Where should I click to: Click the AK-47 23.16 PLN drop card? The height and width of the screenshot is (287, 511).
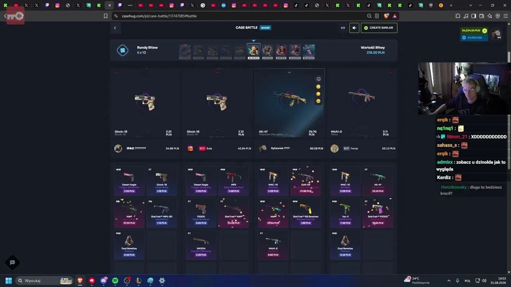[x=378, y=181]
